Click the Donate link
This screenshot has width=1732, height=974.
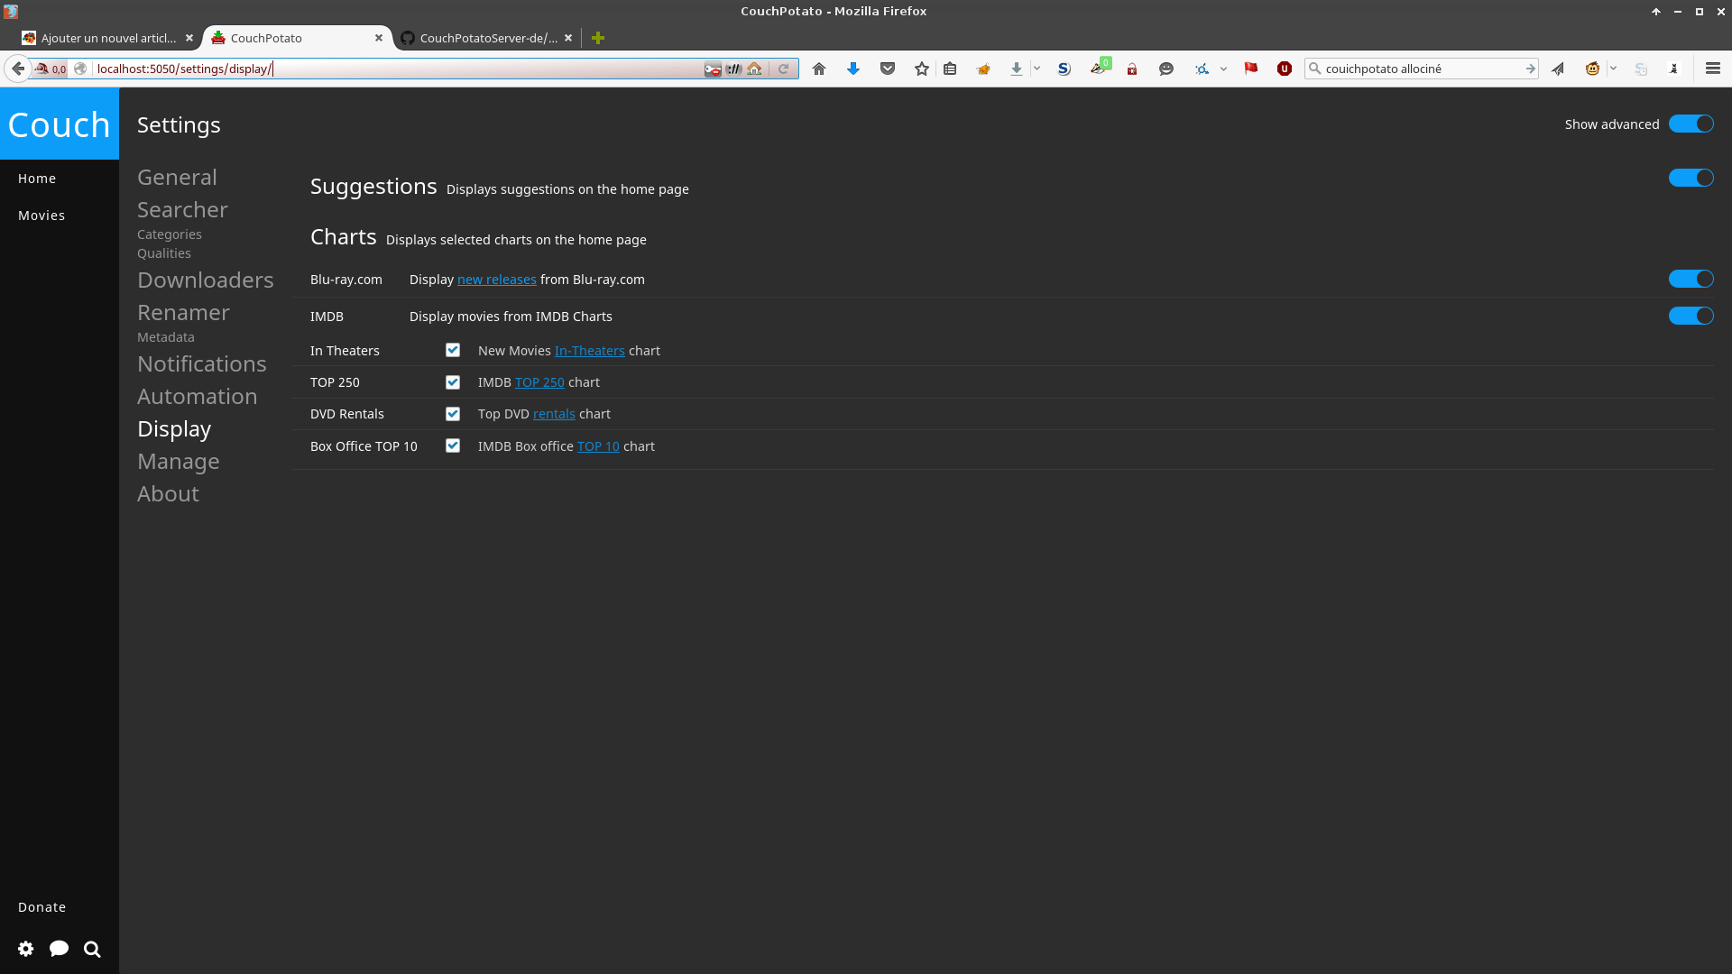41,907
